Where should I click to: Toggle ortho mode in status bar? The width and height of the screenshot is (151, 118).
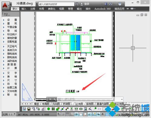(x=72, y=114)
